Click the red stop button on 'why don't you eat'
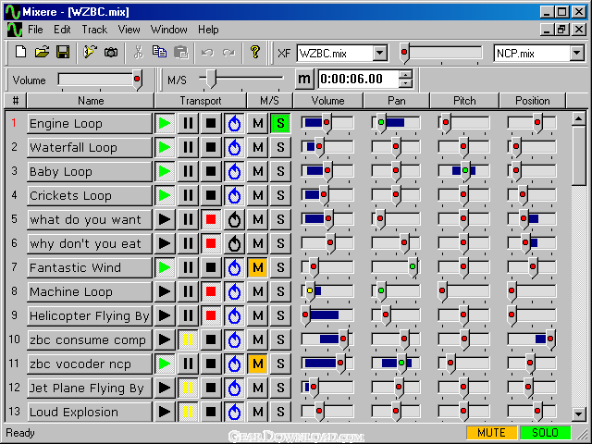 pos(211,243)
